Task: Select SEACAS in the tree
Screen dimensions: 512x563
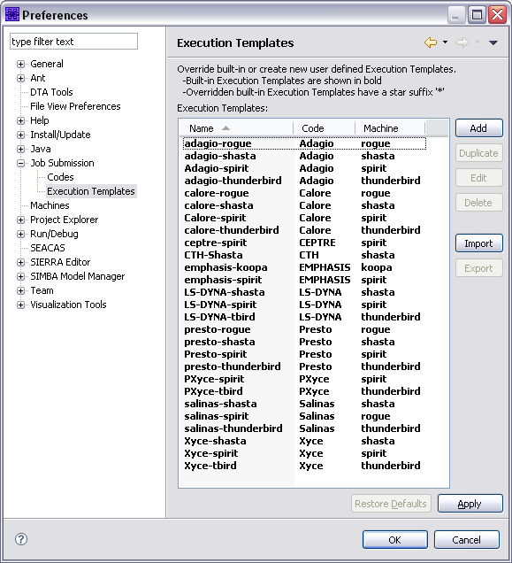Action: pyautogui.click(x=48, y=248)
